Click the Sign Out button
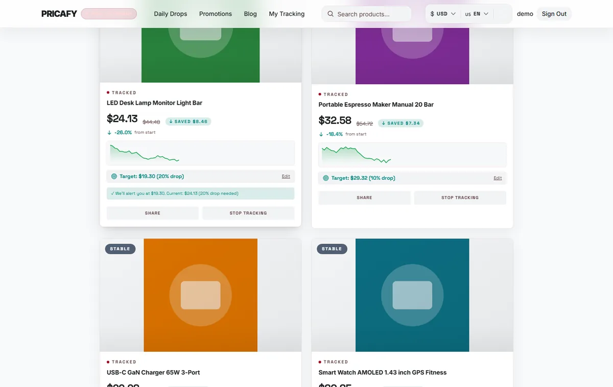The width and height of the screenshot is (613, 387). click(x=554, y=14)
